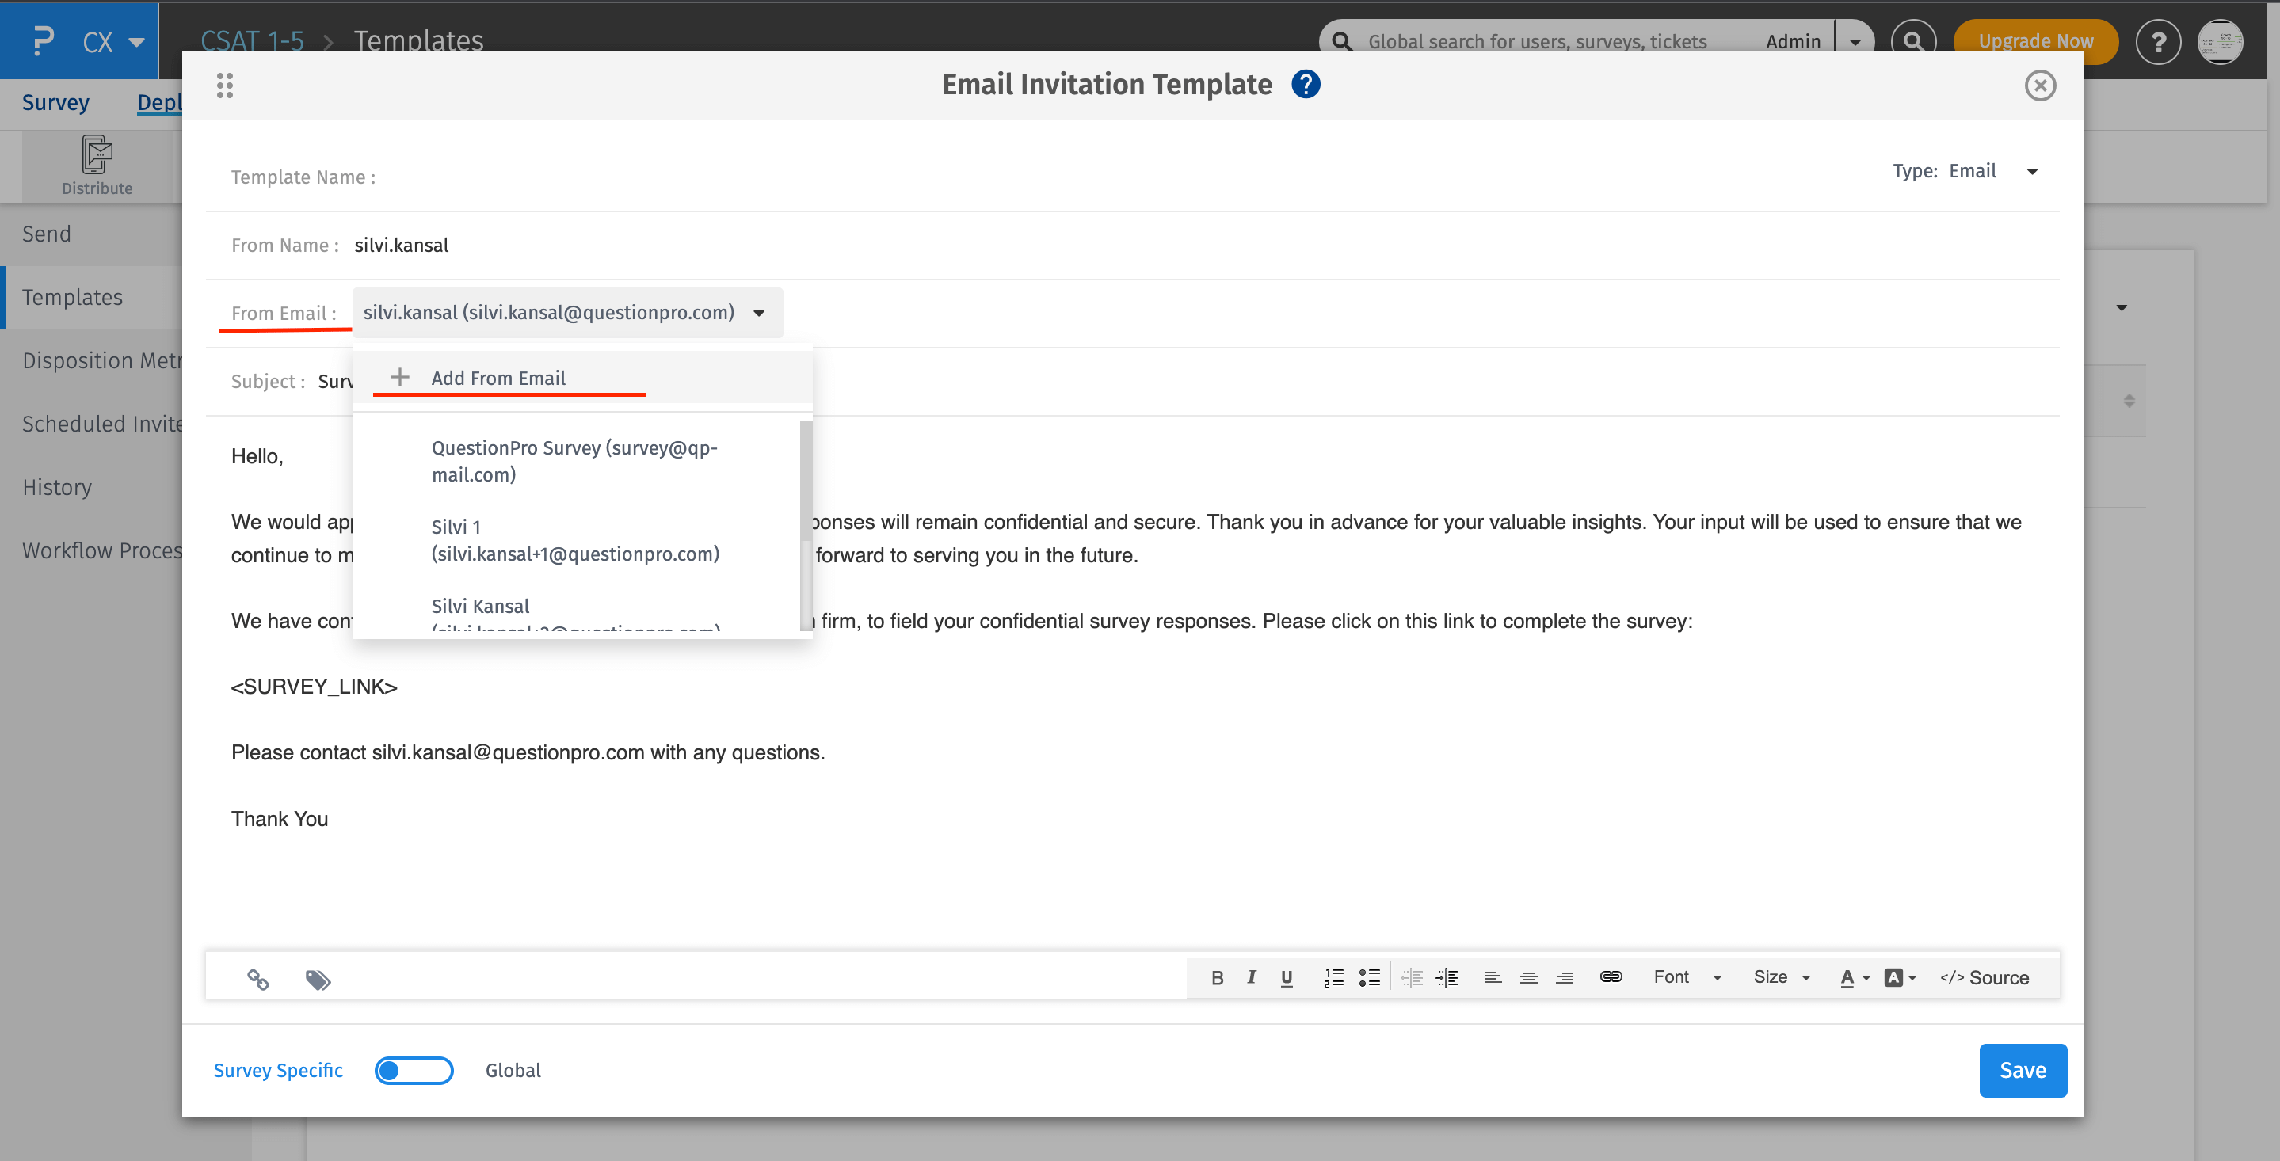2280x1161 pixels.
Task: Open the blue help question mark icon
Action: 1306,85
